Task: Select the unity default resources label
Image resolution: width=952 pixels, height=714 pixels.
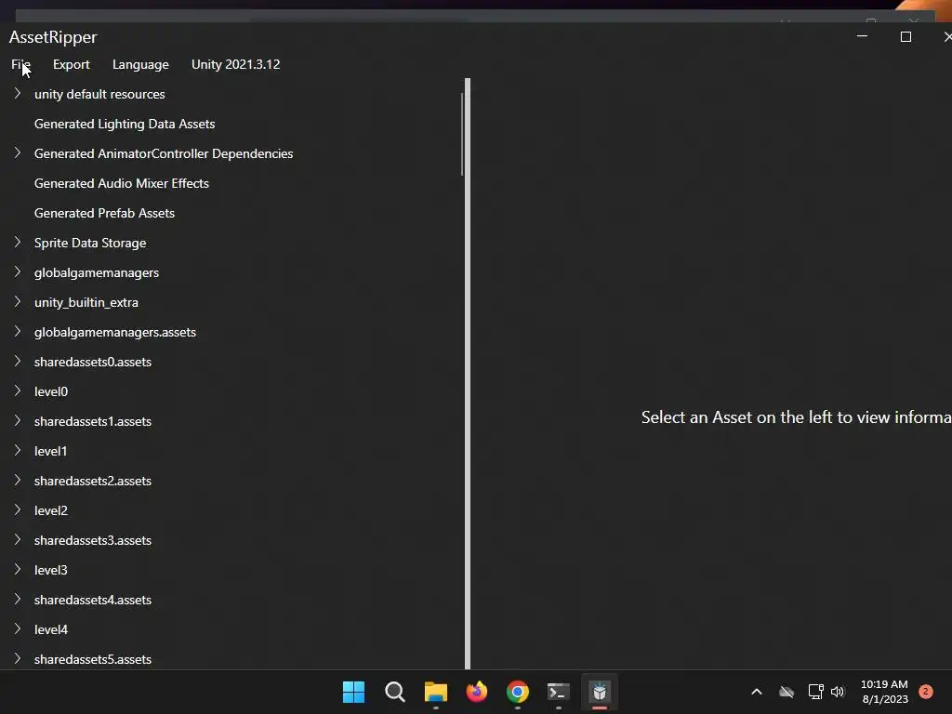Action: (x=99, y=94)
